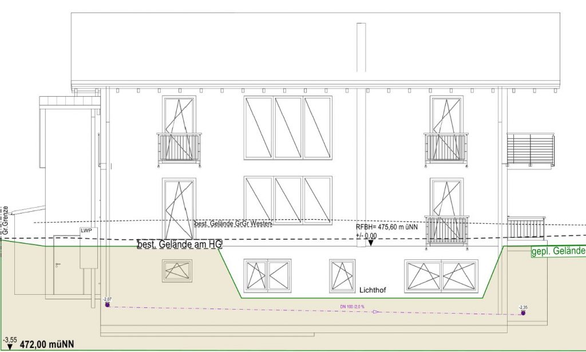The width and height of the screenshot is (586, 352).
Task: Select the '-2,07' elevation value
Action: (x=107, y=299)
